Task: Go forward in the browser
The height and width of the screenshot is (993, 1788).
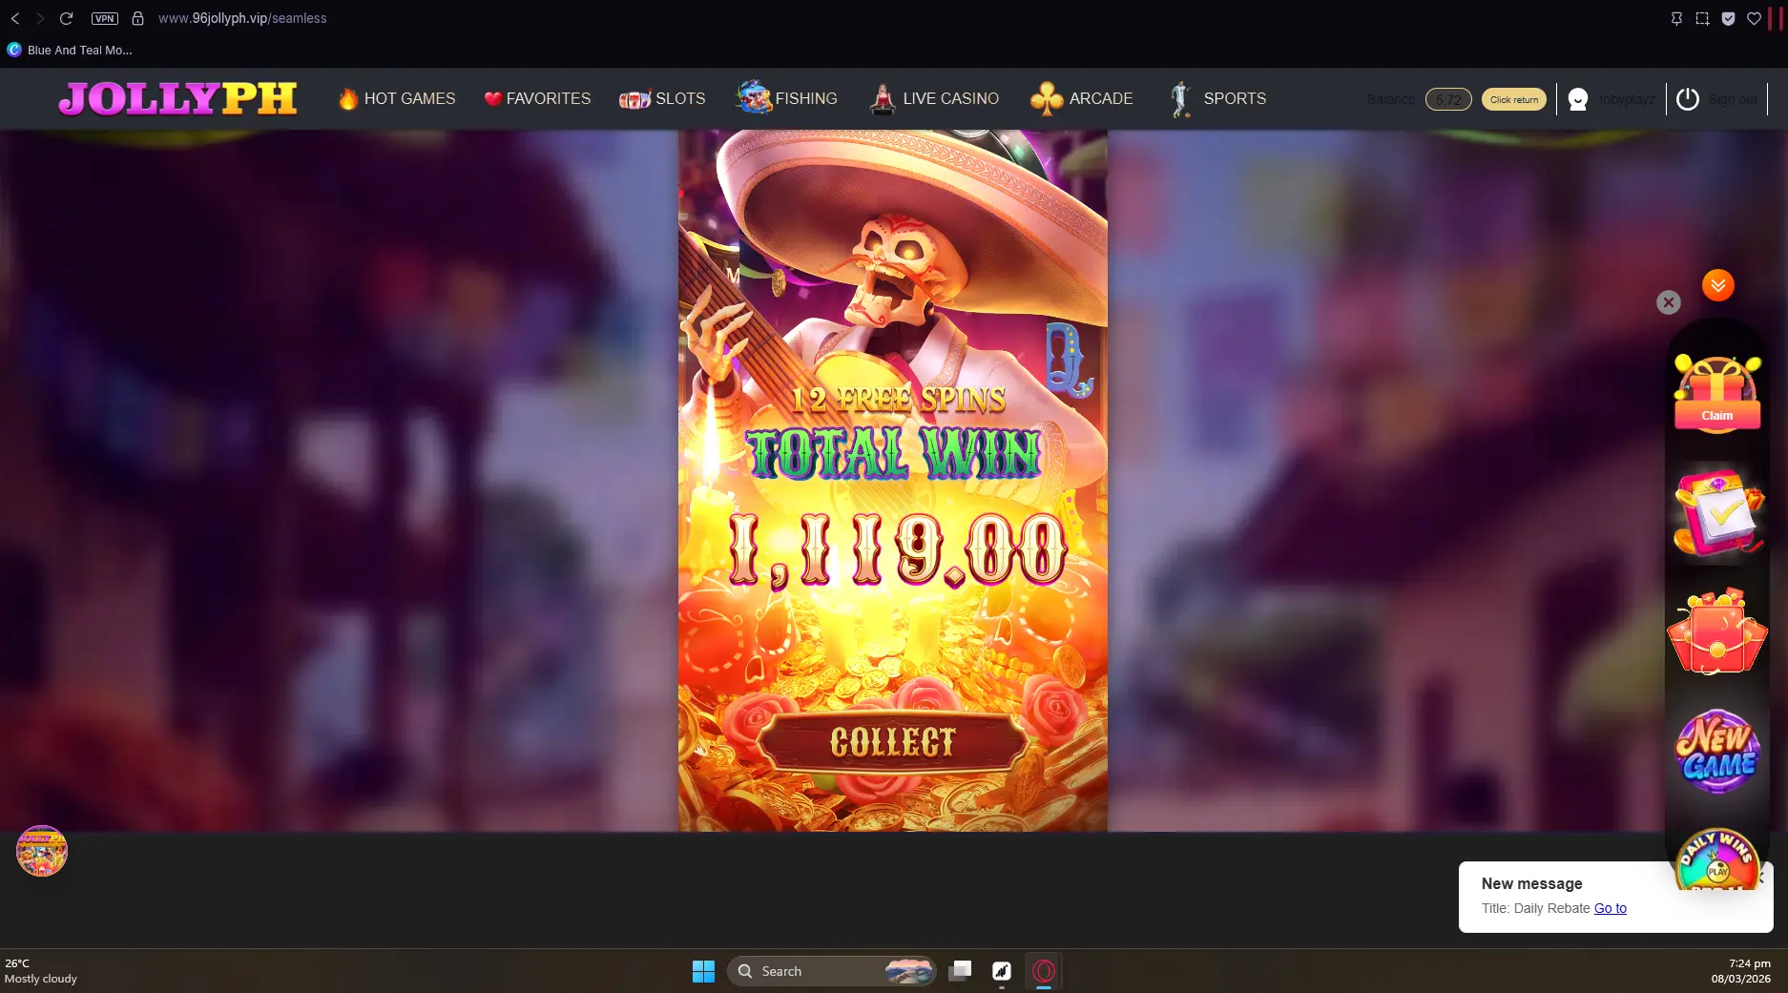Action: click(x=40, y=18)
